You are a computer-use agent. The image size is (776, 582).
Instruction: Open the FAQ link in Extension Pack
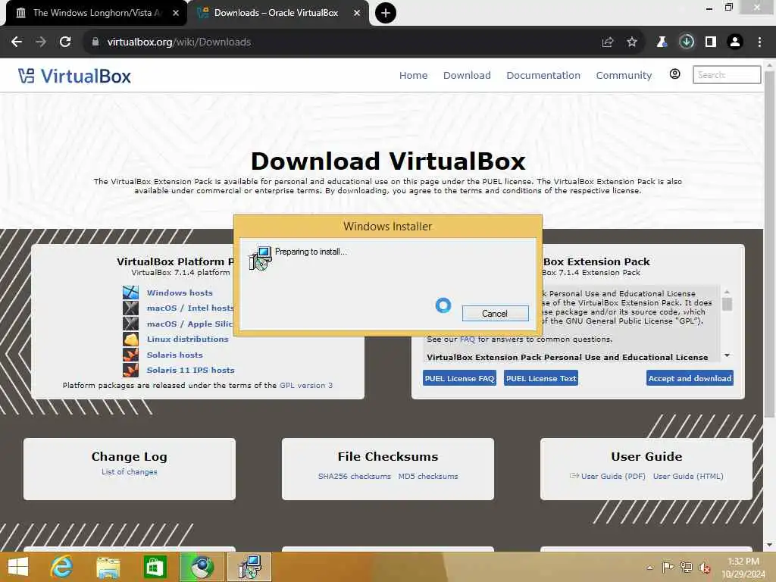point(467,339)
